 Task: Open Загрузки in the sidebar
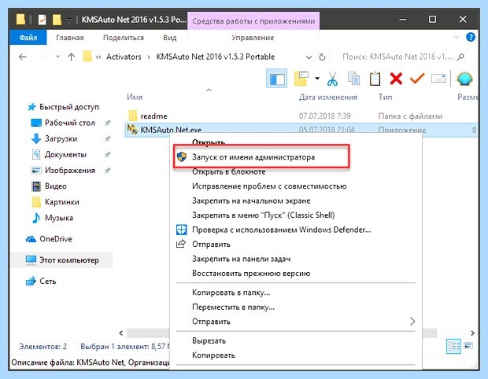pos(61,138)
